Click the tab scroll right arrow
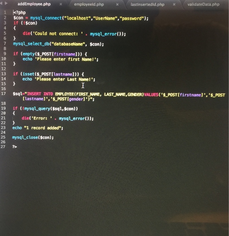 6,3
